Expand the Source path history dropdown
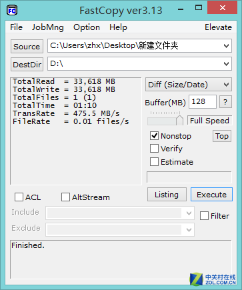This screenshot has height=290, width=242. click(226, 46)
